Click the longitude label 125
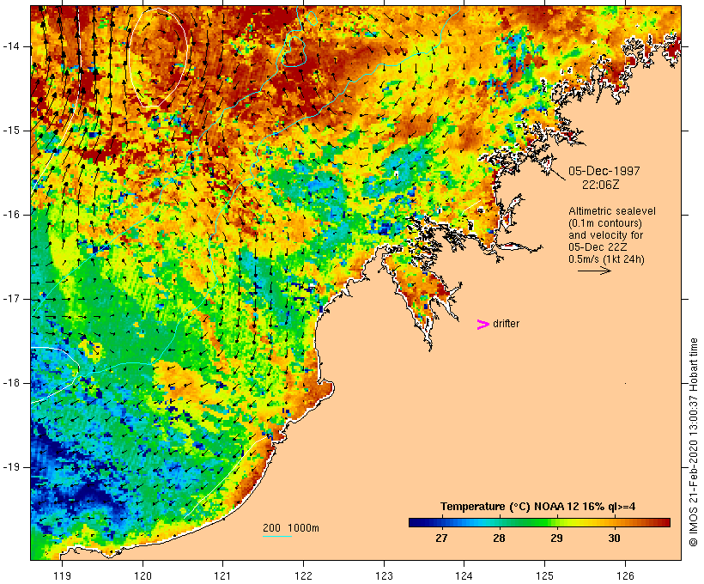 tap(544, 575)
